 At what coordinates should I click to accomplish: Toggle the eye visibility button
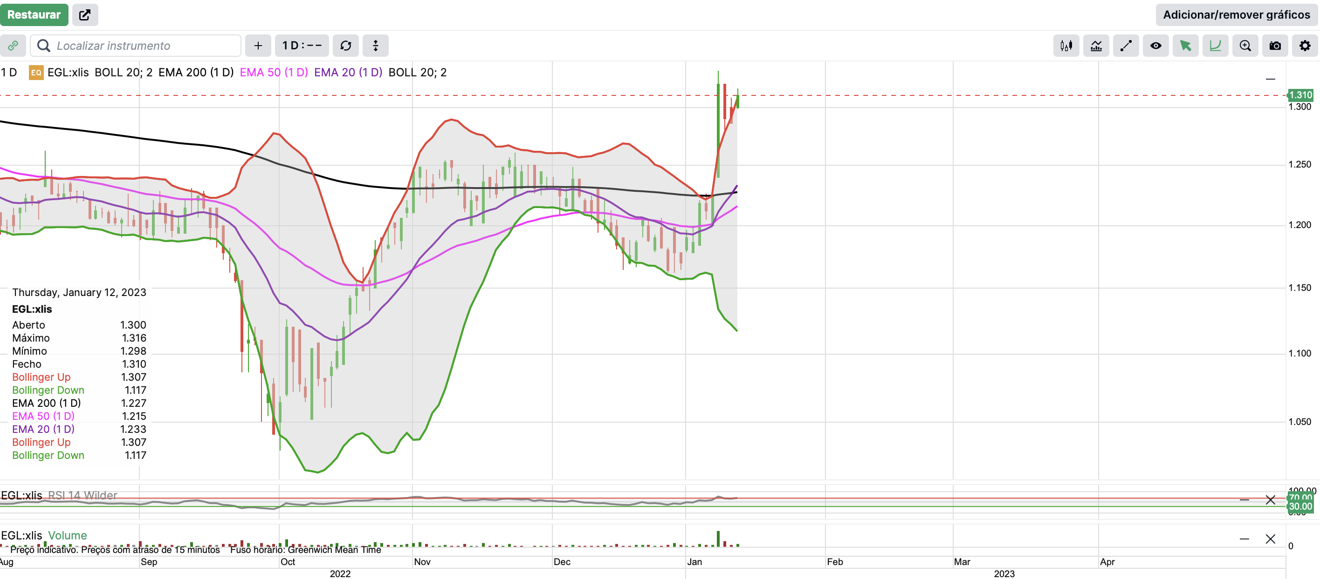(1155, 46)
